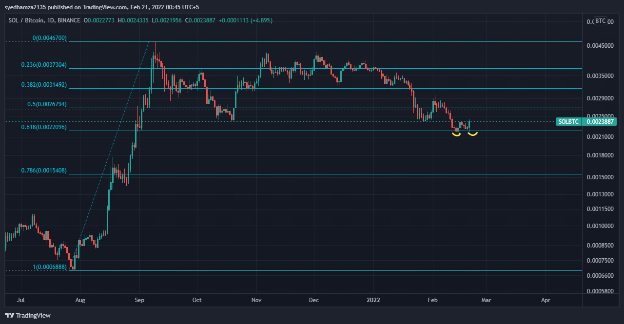624x324 pixels.
Task: Click the current price value 0.0023887 label
Action: coord(601,122)
